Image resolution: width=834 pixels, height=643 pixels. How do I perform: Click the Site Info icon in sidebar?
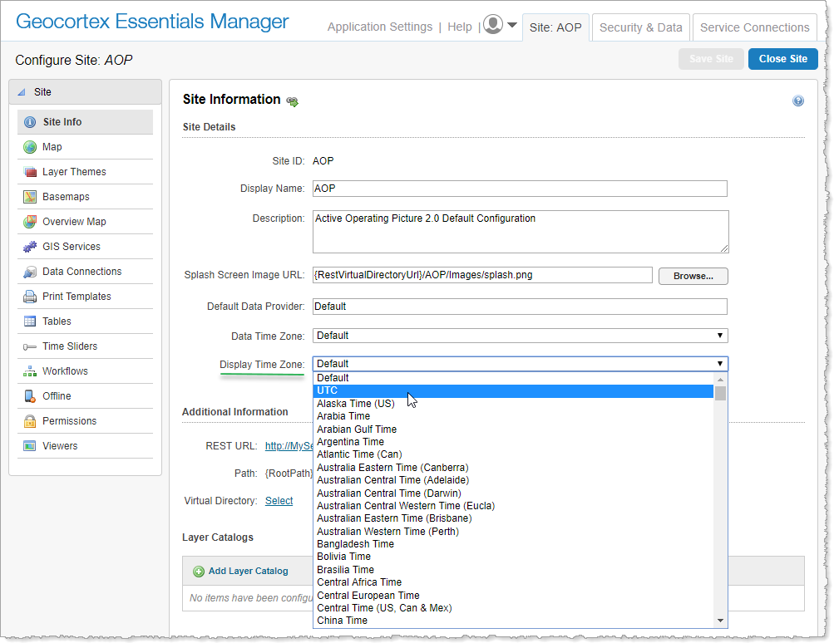(x=30, y=122)
